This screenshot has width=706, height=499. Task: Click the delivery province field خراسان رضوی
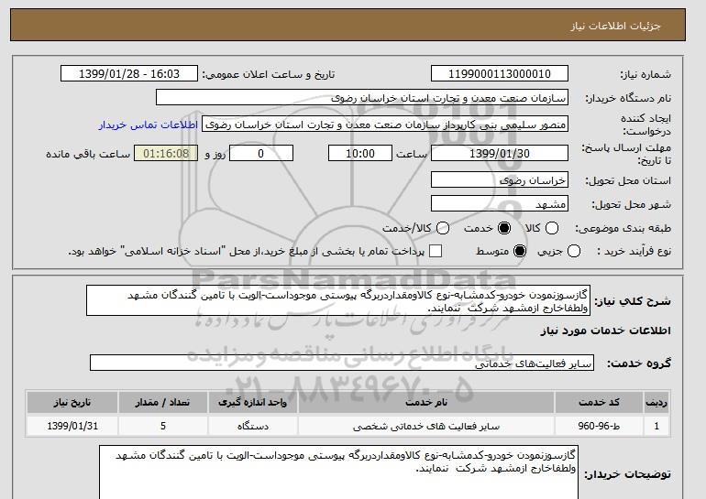tap(500, 179)
